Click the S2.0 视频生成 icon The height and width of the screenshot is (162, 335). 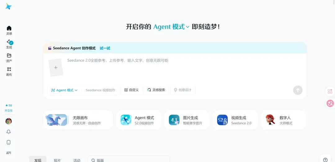(x=222, y=120)
